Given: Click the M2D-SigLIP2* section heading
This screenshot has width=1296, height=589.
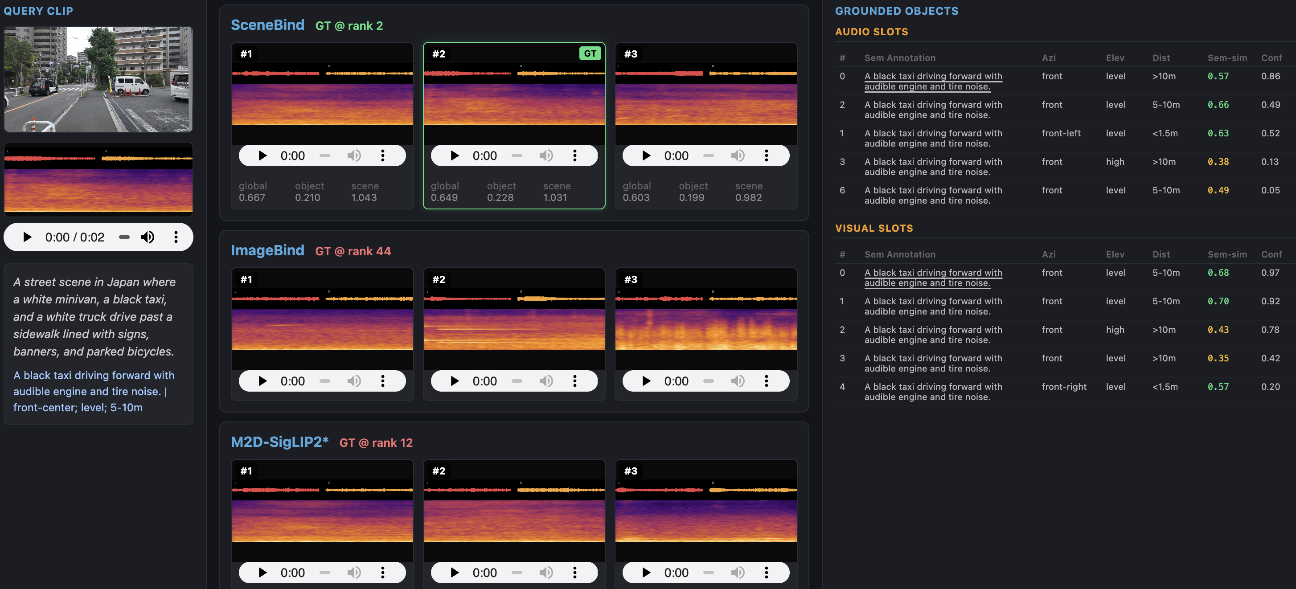Looking at the screenshot, I should 279,442.
